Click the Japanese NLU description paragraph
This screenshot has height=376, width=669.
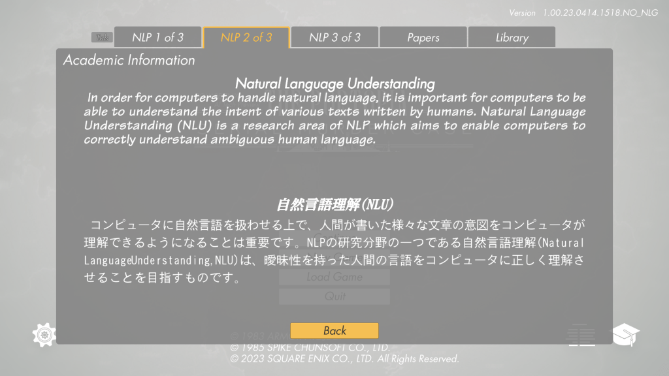(334, 251)
